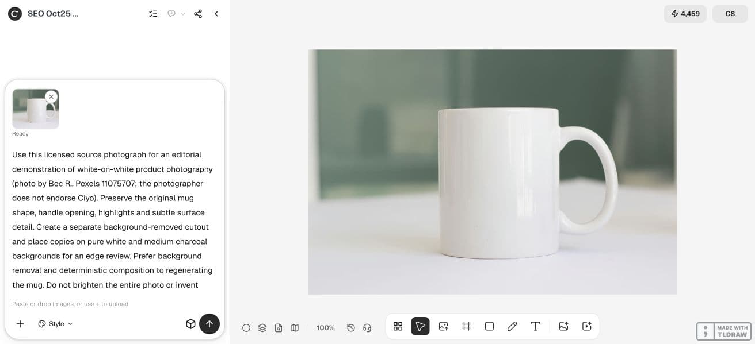This screenshot has height=344, width=755.
Task: Click the Ciyo logo icon
Action: (14, 14)
